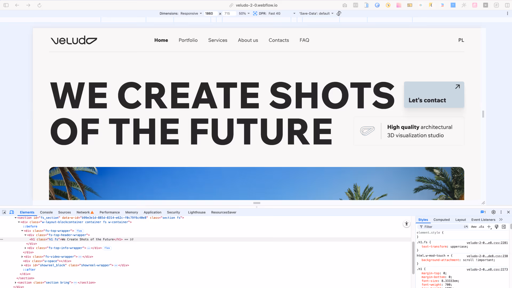Click the gray W extension icon

point(486,5)
